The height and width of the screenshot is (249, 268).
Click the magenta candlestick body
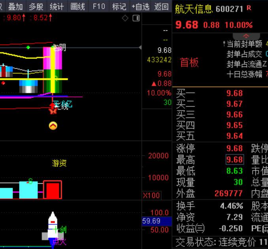click(53, 58)
